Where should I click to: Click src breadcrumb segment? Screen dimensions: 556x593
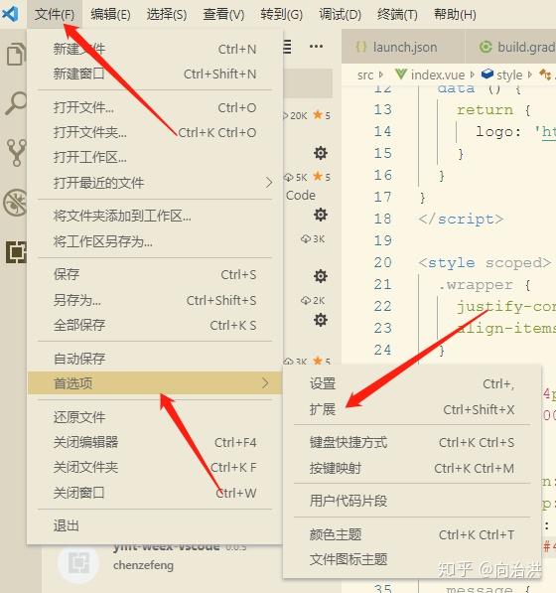[x=365, y=75]
